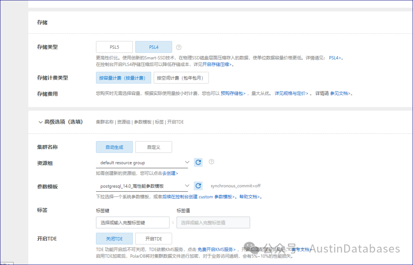This screenshot has height=265, width=413.
Task: Open the 详见规格与定价 link
Action: [x=291, y=93]
